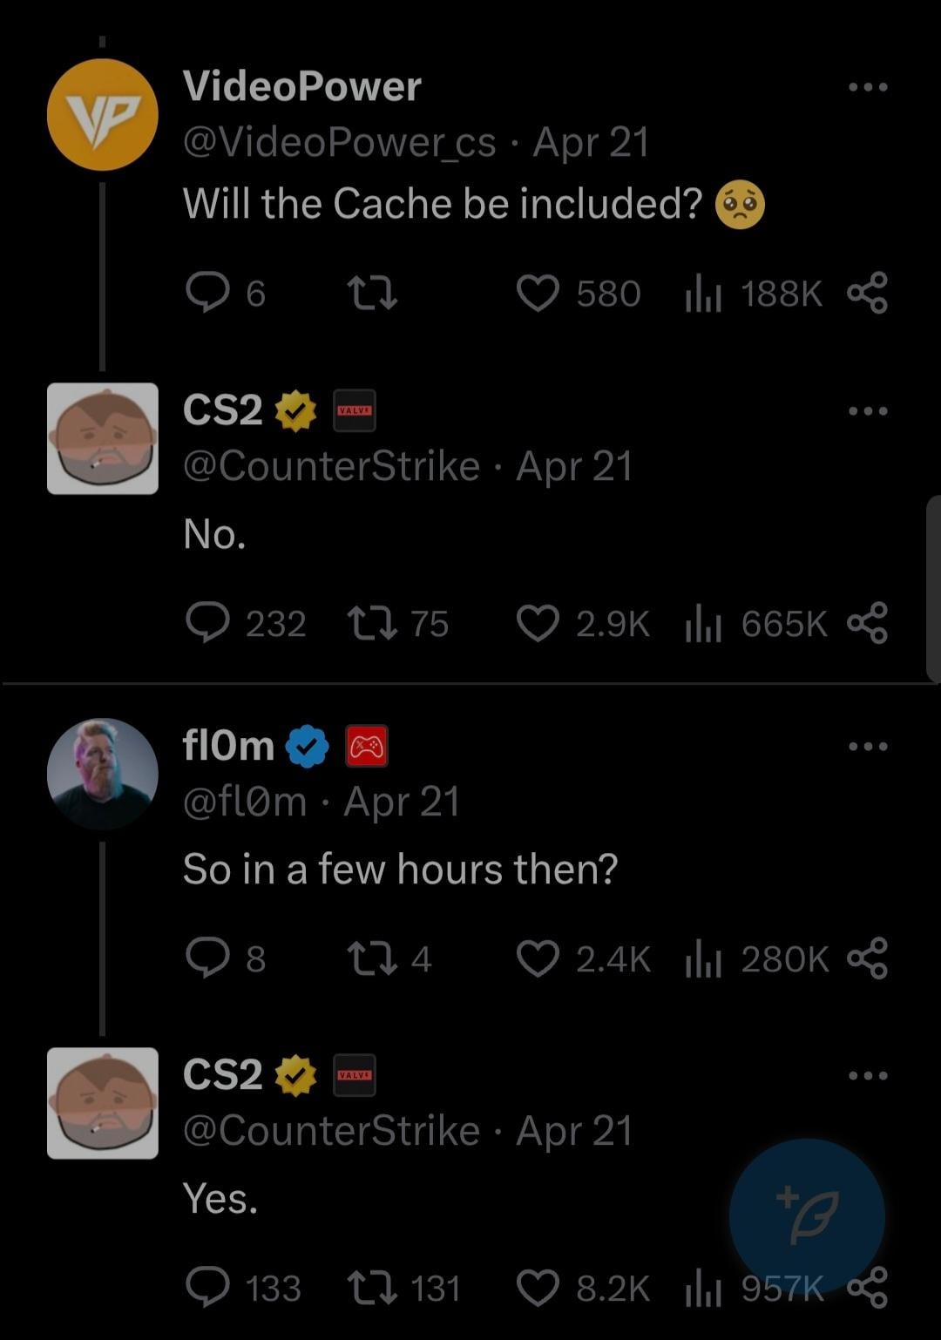Open more options menu on fl0m's tweet
Image resolution: width=941 pixels, height=1340 pixels.
pyautogui.click(x=868, y=747)
